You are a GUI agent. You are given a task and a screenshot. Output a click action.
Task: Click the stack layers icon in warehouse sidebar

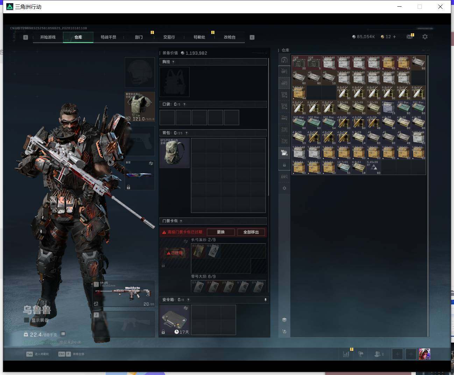click(x=284, y=320)
